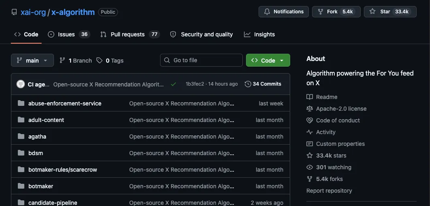
Task: View the 0 Tags link
Action: 110,61
